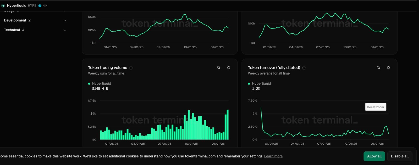Viewport: 419px width, 165px height.
Task: Click the Hyperliquid logo icon in header
Action: 3,6
